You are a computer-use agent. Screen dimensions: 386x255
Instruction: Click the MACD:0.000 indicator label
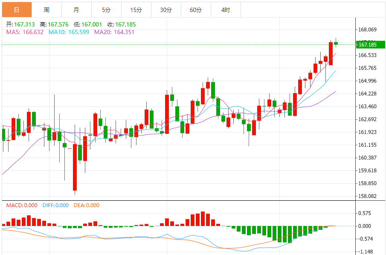coord(22,205)
